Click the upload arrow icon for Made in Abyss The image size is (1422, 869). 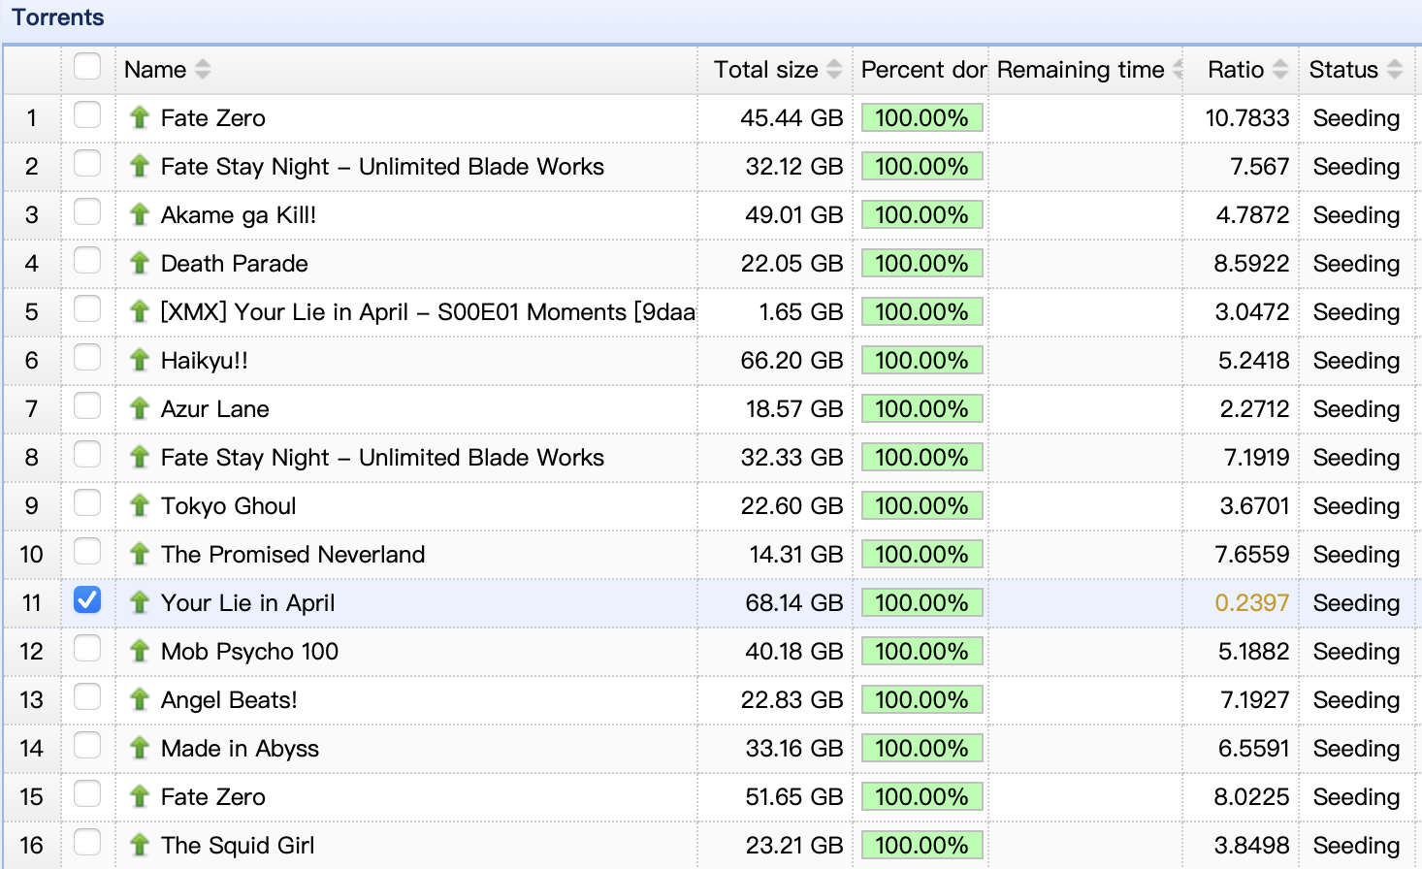(x=140, y=748)
